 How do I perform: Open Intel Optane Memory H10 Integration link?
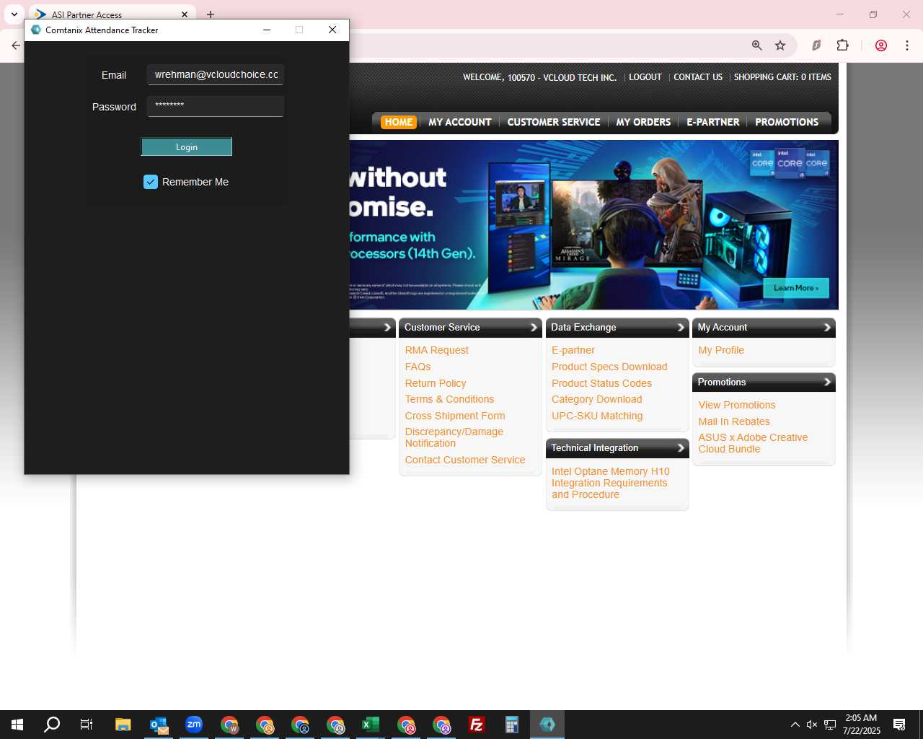point(611,483)
